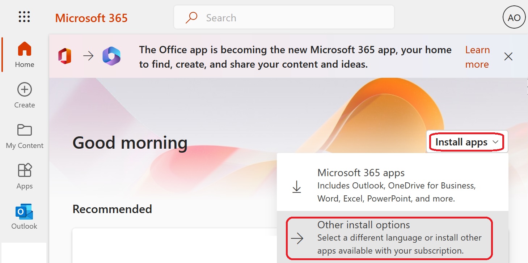Click into the Search box
The image size is (528, 263).
tap(284, 17)
